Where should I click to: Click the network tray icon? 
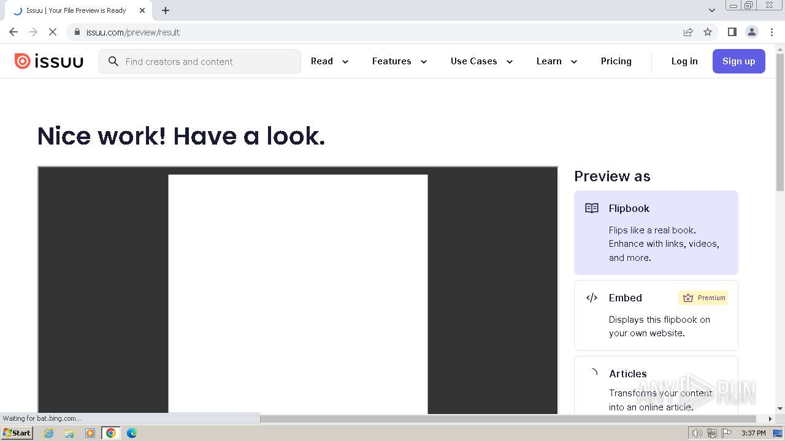click(711, 433)
